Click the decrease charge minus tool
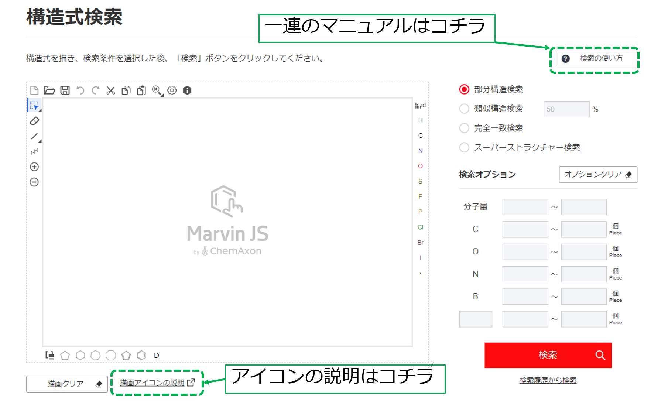651x401 pixels. [x=34, y=182]
